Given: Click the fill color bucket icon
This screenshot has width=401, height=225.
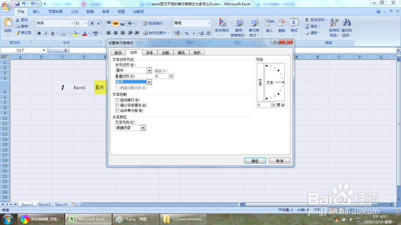Looking at the screenshot, I should [x=75, y=33].
